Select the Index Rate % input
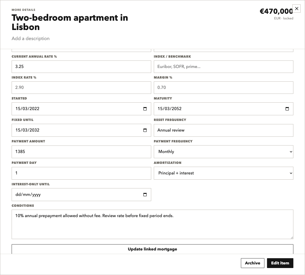Image resolution: width=305 pixels, height=275 pixels. [81, 88]
